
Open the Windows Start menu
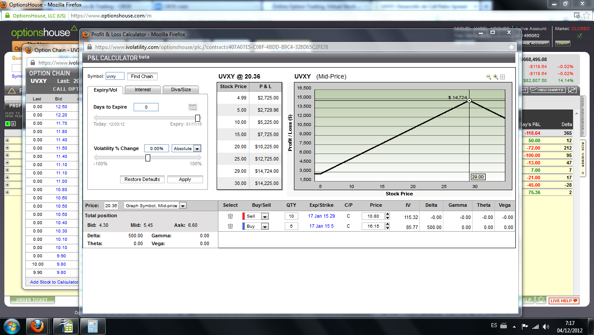12,326
